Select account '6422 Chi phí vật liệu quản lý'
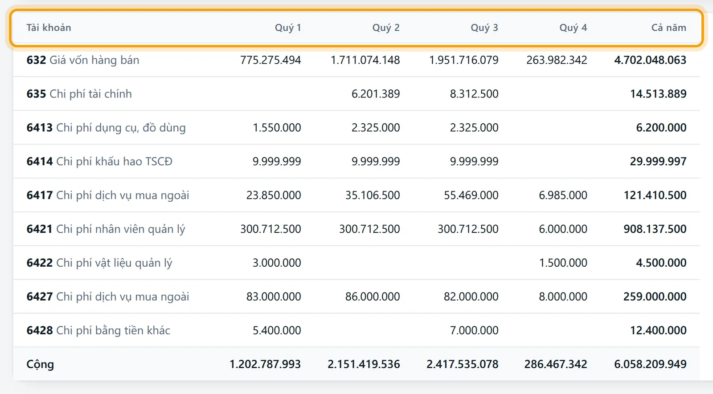 point(99,263)
